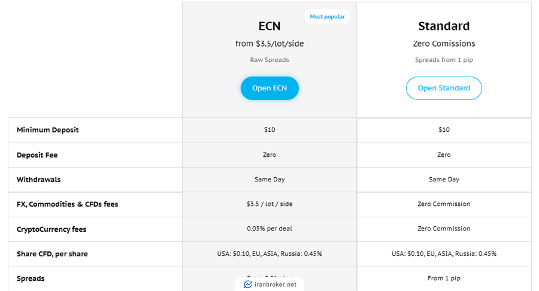The height and width of the screenshot is (291, 539).
Task: Click ECN's 0.05% per deal cell
Action: point(269,229)
